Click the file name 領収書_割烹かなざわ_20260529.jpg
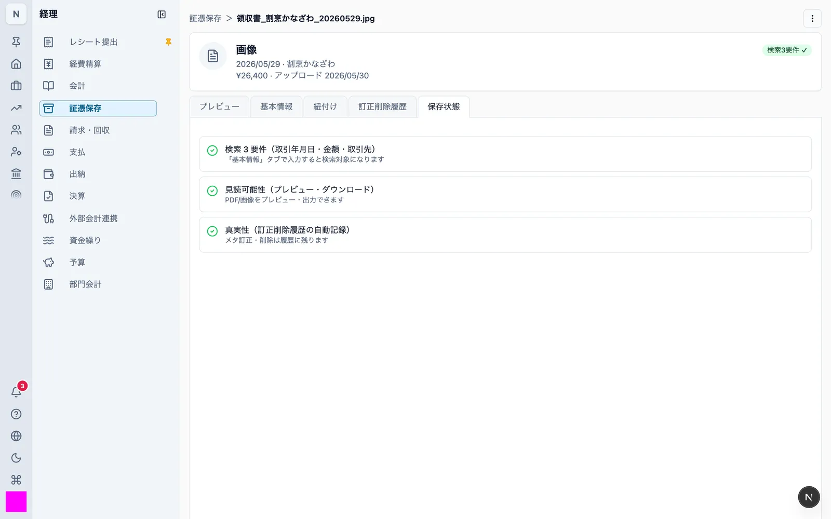The width and height of the screenshot is (831, 519). (305, 18)
